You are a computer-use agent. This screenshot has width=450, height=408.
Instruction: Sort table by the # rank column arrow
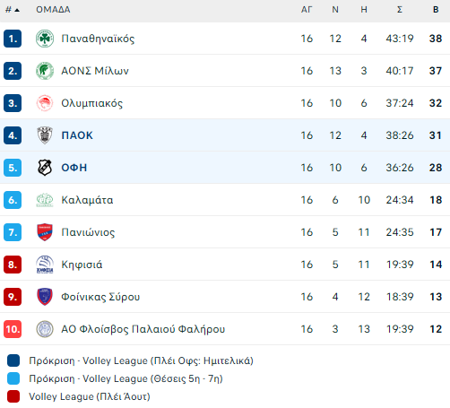click(x=17, y=10)
